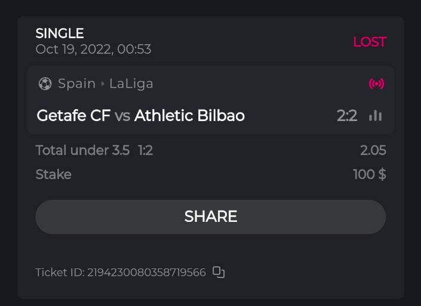Click the breadcrumb arrow between Spain and LaLiga
The height and width of the screenshot is (306, 421).
coord(103,84)
